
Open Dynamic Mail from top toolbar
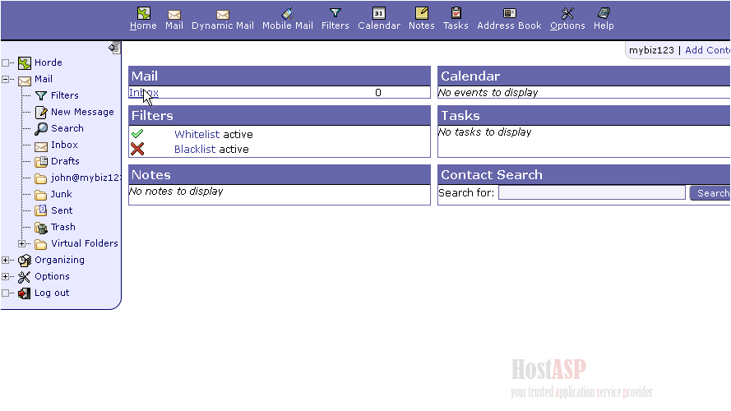pyautogui.click(x=222, y=14)
